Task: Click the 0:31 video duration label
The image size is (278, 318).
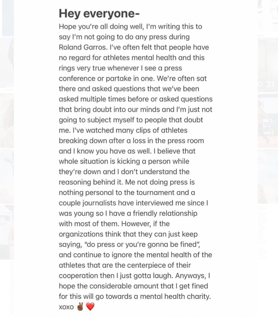Action: point(266,84)
